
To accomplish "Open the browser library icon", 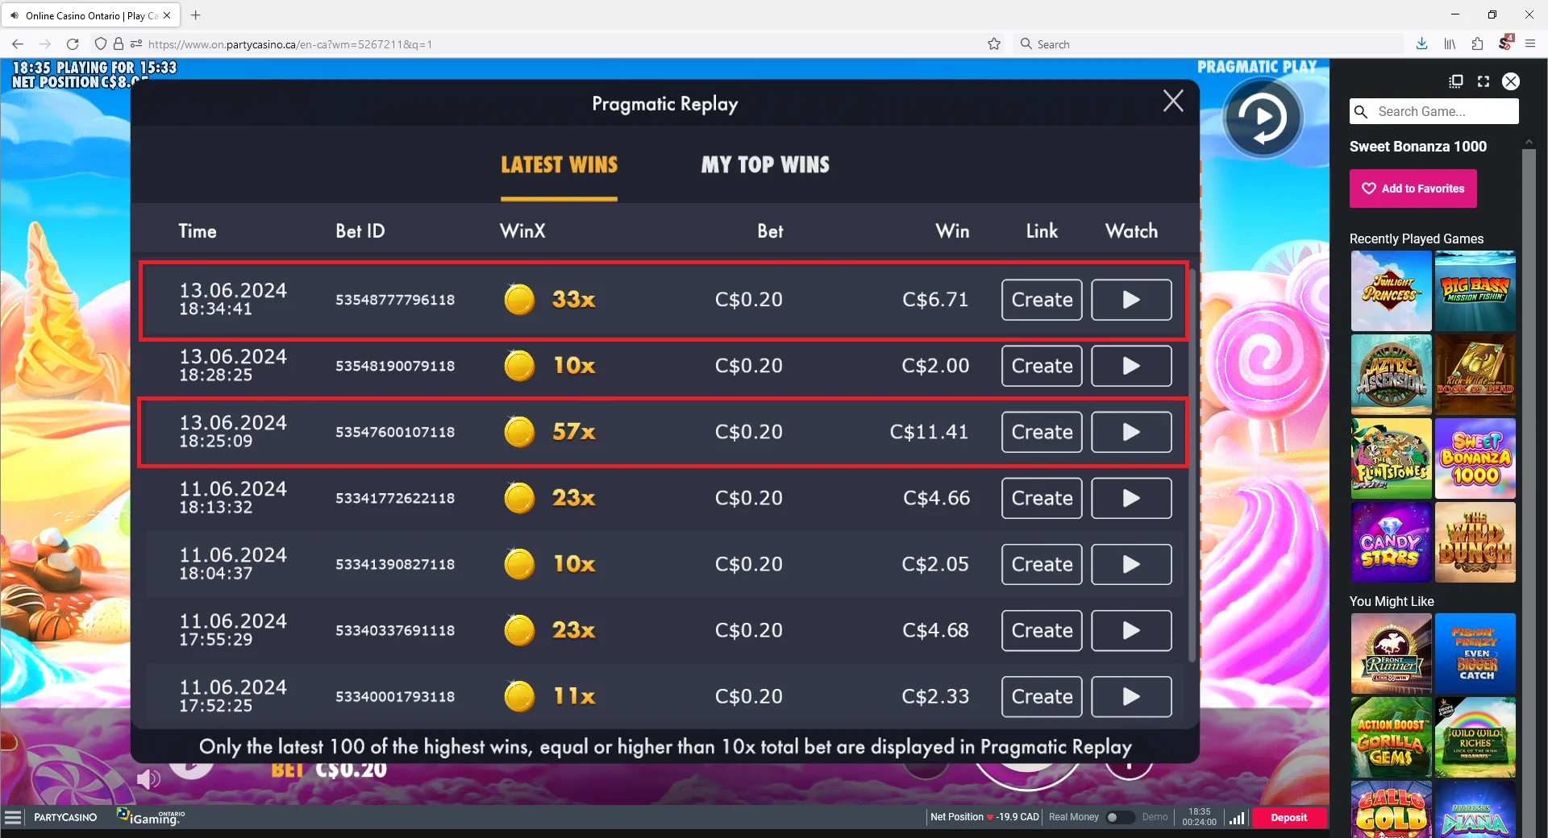I will tap(1450, 44).
